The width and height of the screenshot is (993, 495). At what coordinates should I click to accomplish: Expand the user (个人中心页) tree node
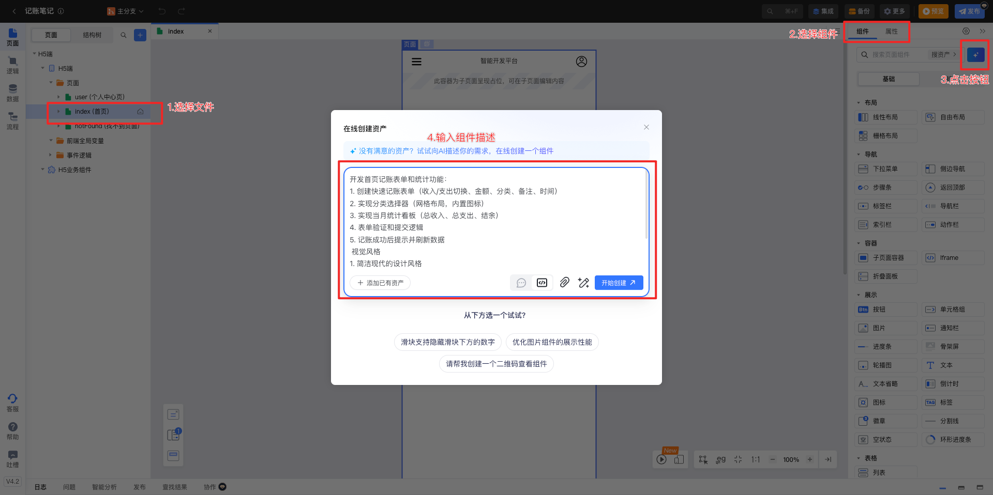pos(58,97)
